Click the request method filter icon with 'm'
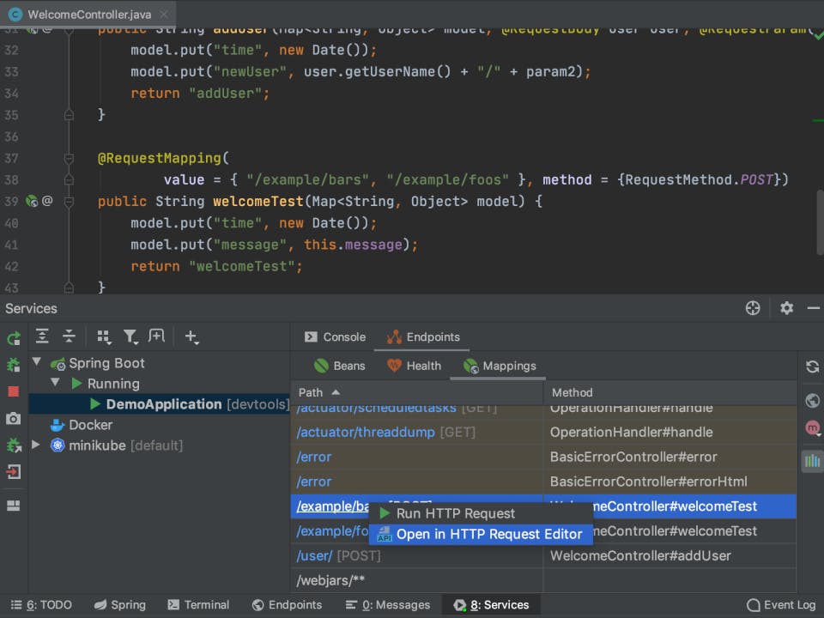 click(x=812, y=428)
